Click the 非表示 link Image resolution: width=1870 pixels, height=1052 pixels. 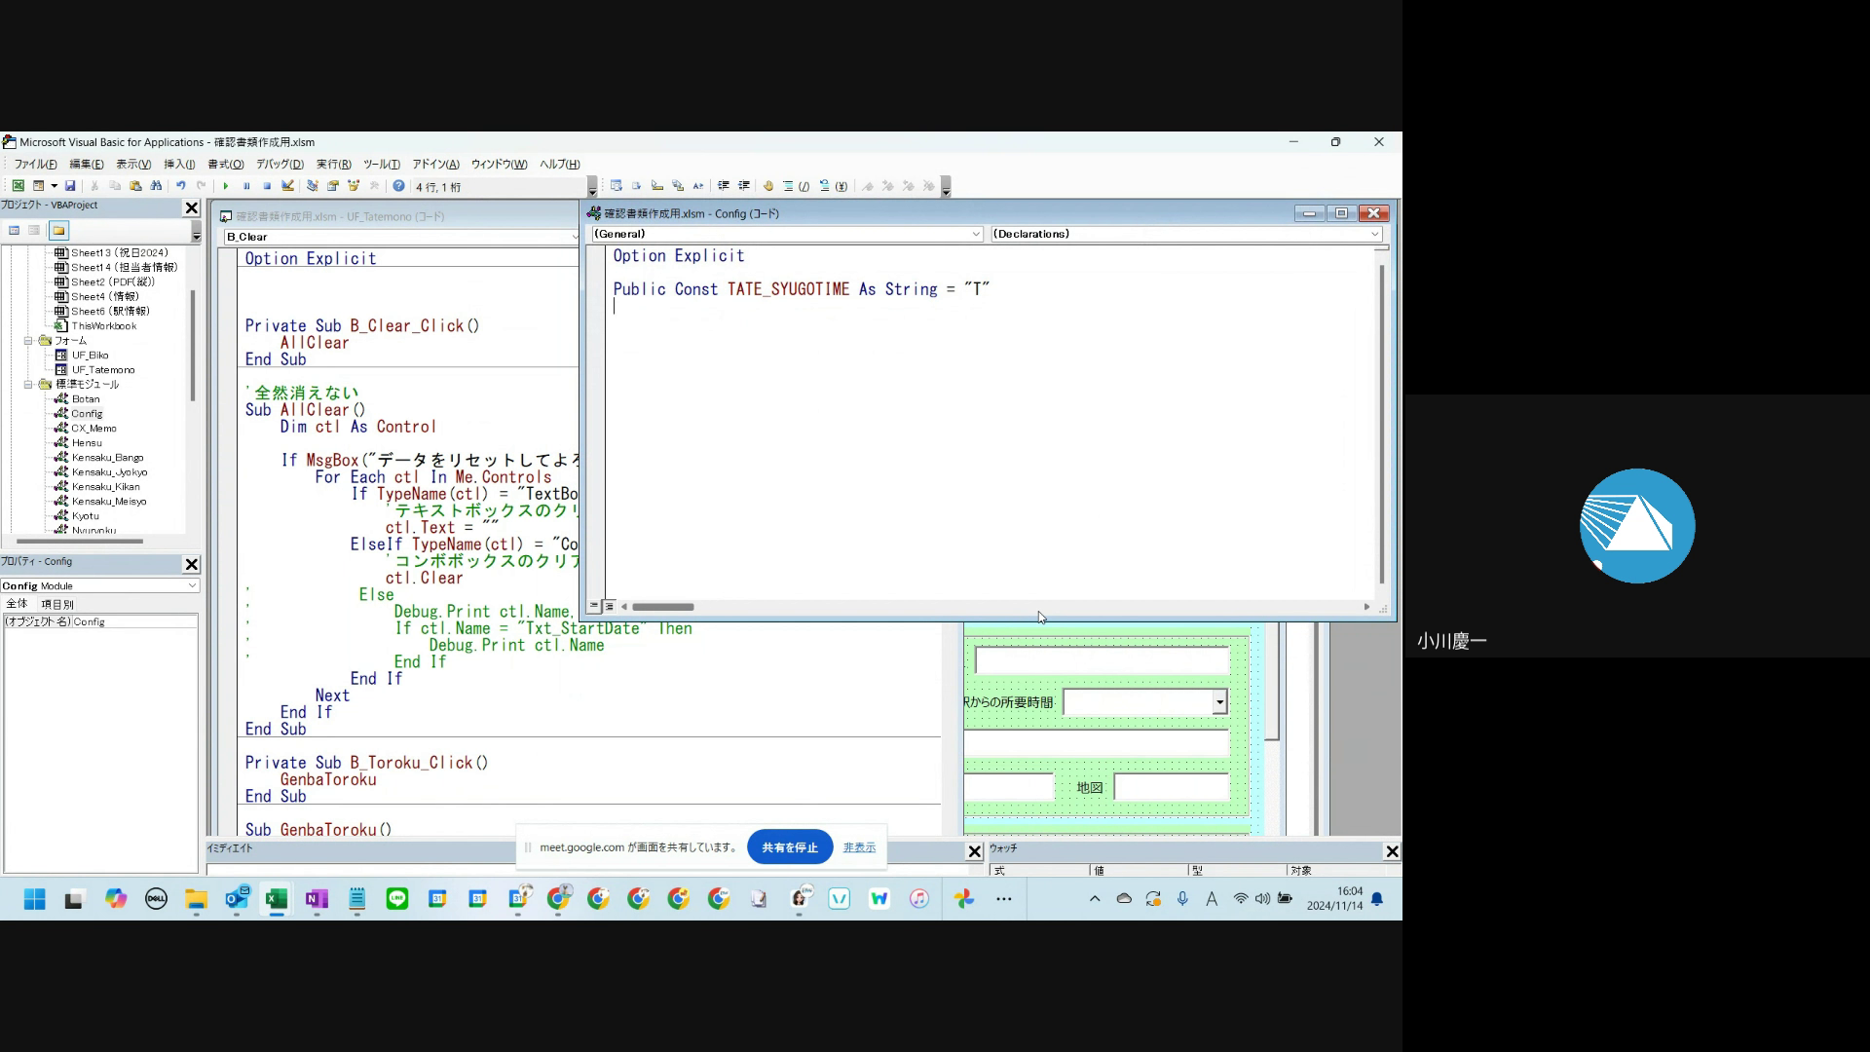(859, 847)
